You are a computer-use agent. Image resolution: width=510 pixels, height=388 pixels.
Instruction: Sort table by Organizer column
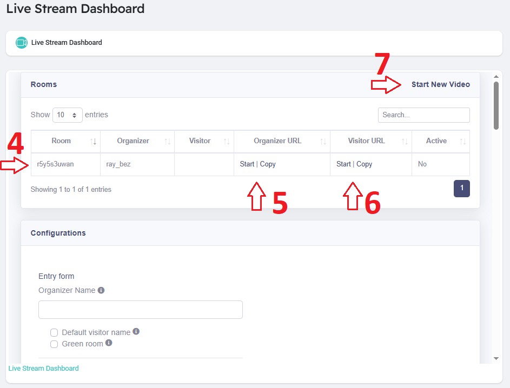click(x=133, y=141)
